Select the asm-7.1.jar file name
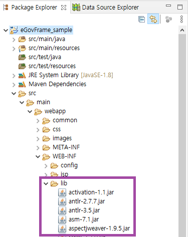This screenshot has width=188, height=237. pos(84,219)
